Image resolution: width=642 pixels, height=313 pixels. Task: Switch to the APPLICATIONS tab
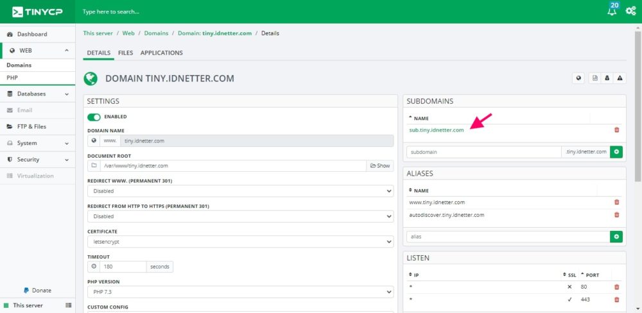click(161, 53)
